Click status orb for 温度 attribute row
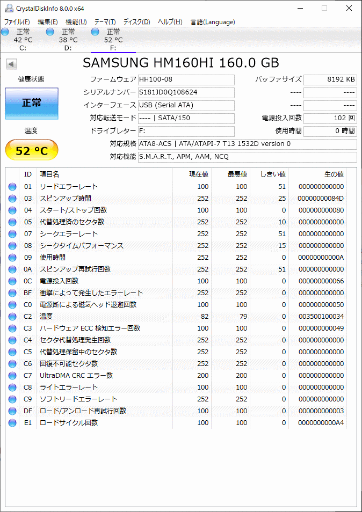The image size is (362, 512). coord(12,317)
